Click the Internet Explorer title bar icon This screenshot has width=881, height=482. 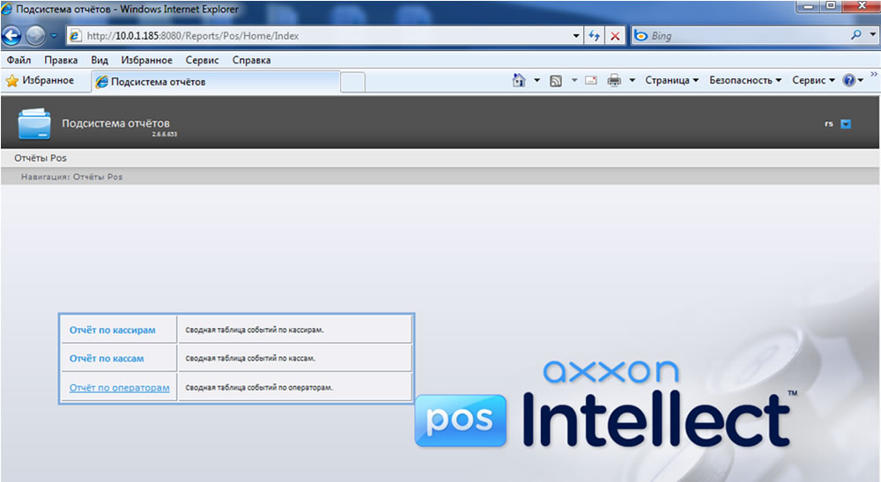(7, 9)
